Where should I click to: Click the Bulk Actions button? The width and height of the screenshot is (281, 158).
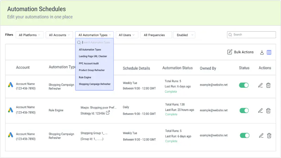tap(240, 52)
